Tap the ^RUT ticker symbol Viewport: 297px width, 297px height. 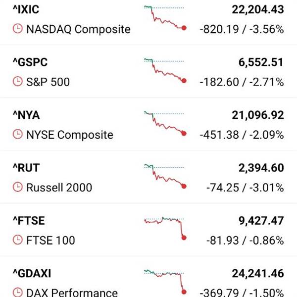pos(25,168)
